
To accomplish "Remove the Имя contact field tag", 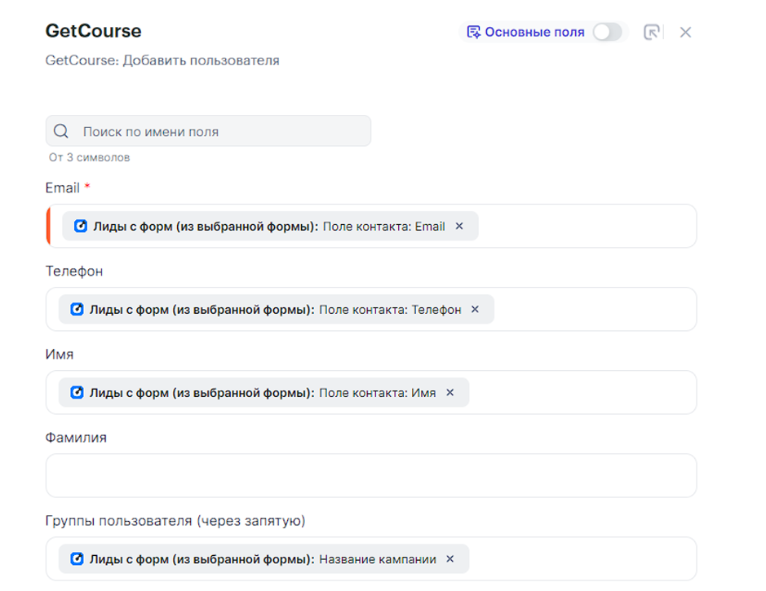I will point(450,393).
